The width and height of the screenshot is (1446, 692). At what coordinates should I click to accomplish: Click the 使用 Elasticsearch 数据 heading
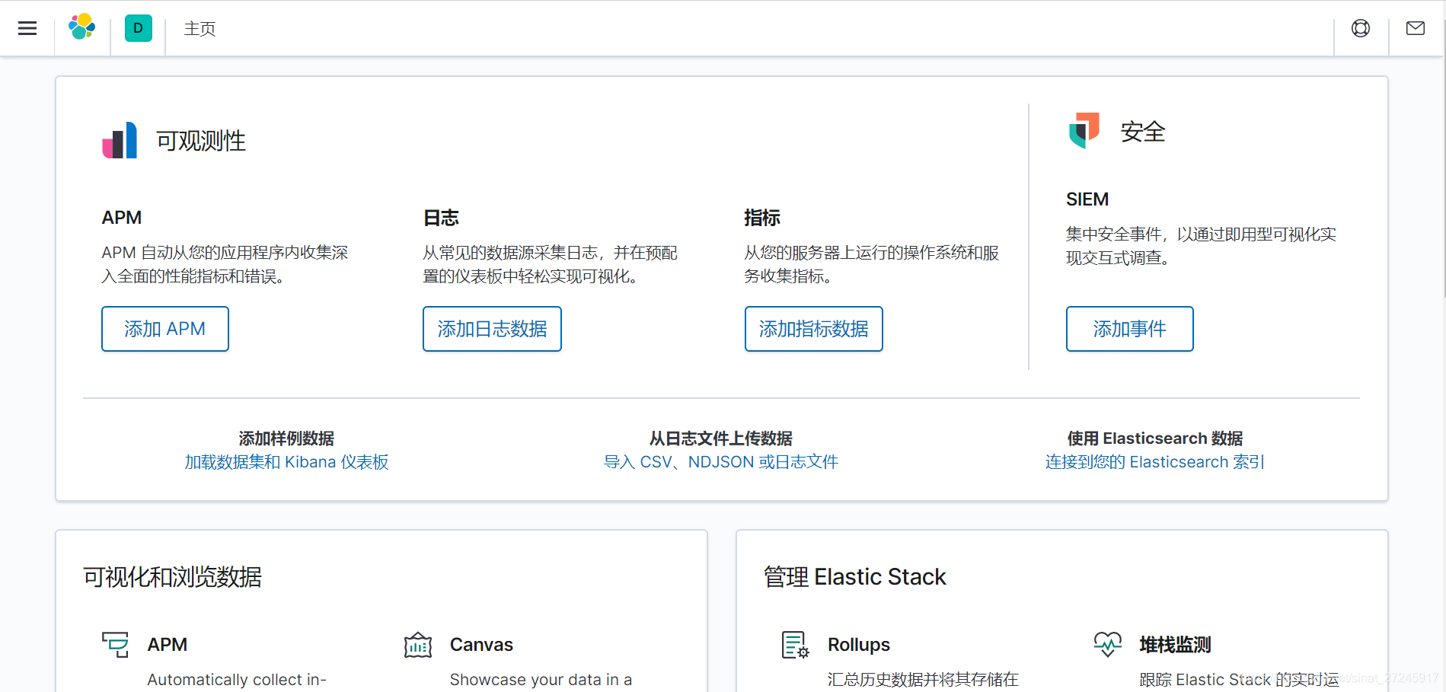[x=1154, y=438]
